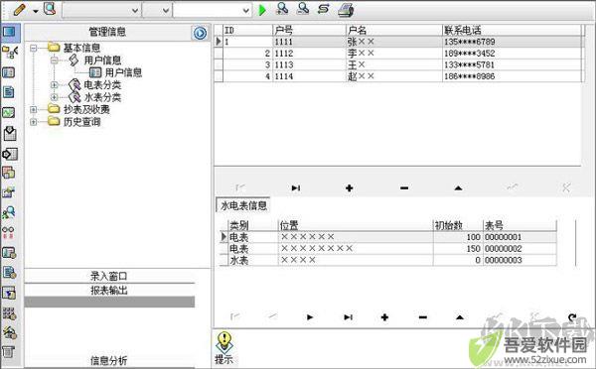Viewport: 596px width, 369px height.
Task: Click the folder tree structure sidebar icon
Action: (x=10, y=53)
